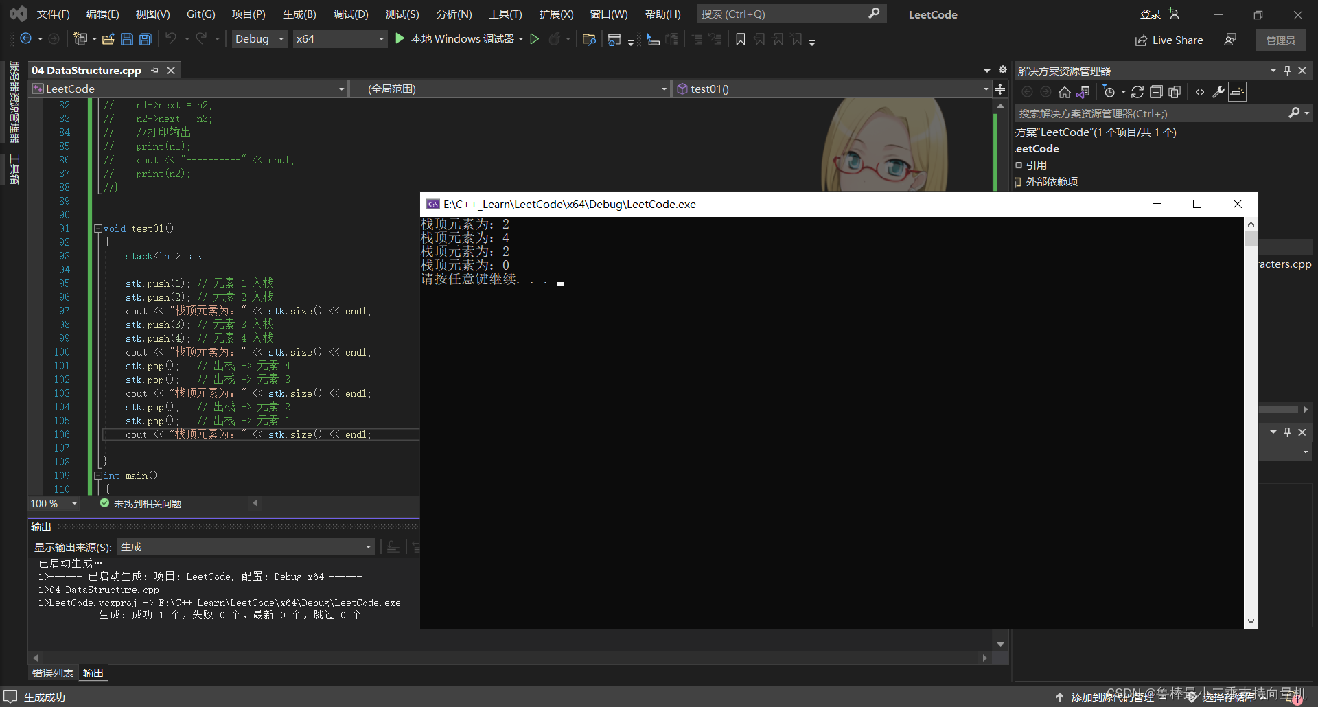
Task: Open the 100 % zoom dropdown
Action: pyautogui.click(x=54, y=503)
